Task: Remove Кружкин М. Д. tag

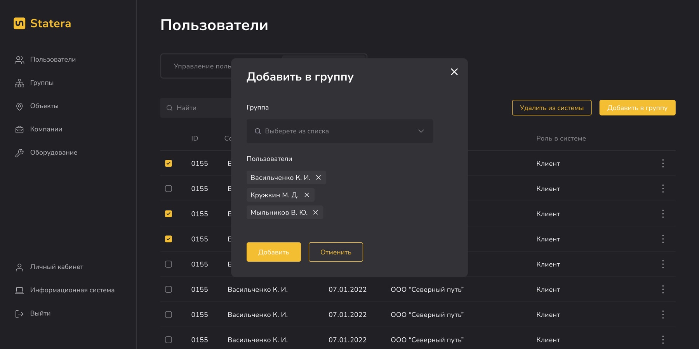Action: click(x=307, y=195)
